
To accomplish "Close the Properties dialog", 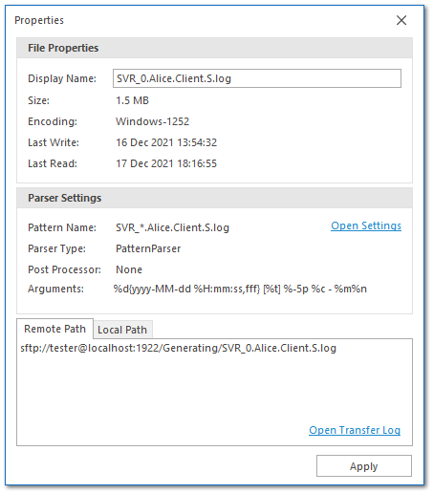I will [401, 20].
